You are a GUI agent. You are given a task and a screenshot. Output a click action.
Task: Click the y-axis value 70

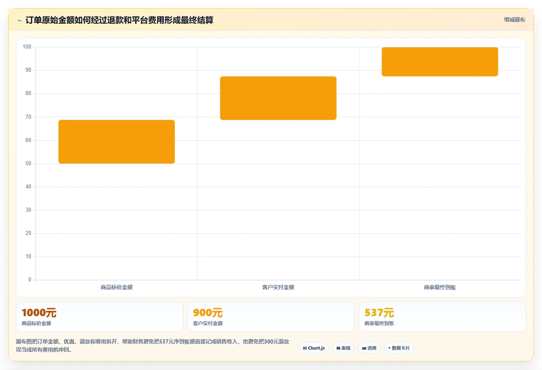(x=28, y=117)
